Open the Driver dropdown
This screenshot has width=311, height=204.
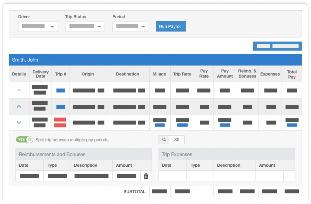coord(38,26)
